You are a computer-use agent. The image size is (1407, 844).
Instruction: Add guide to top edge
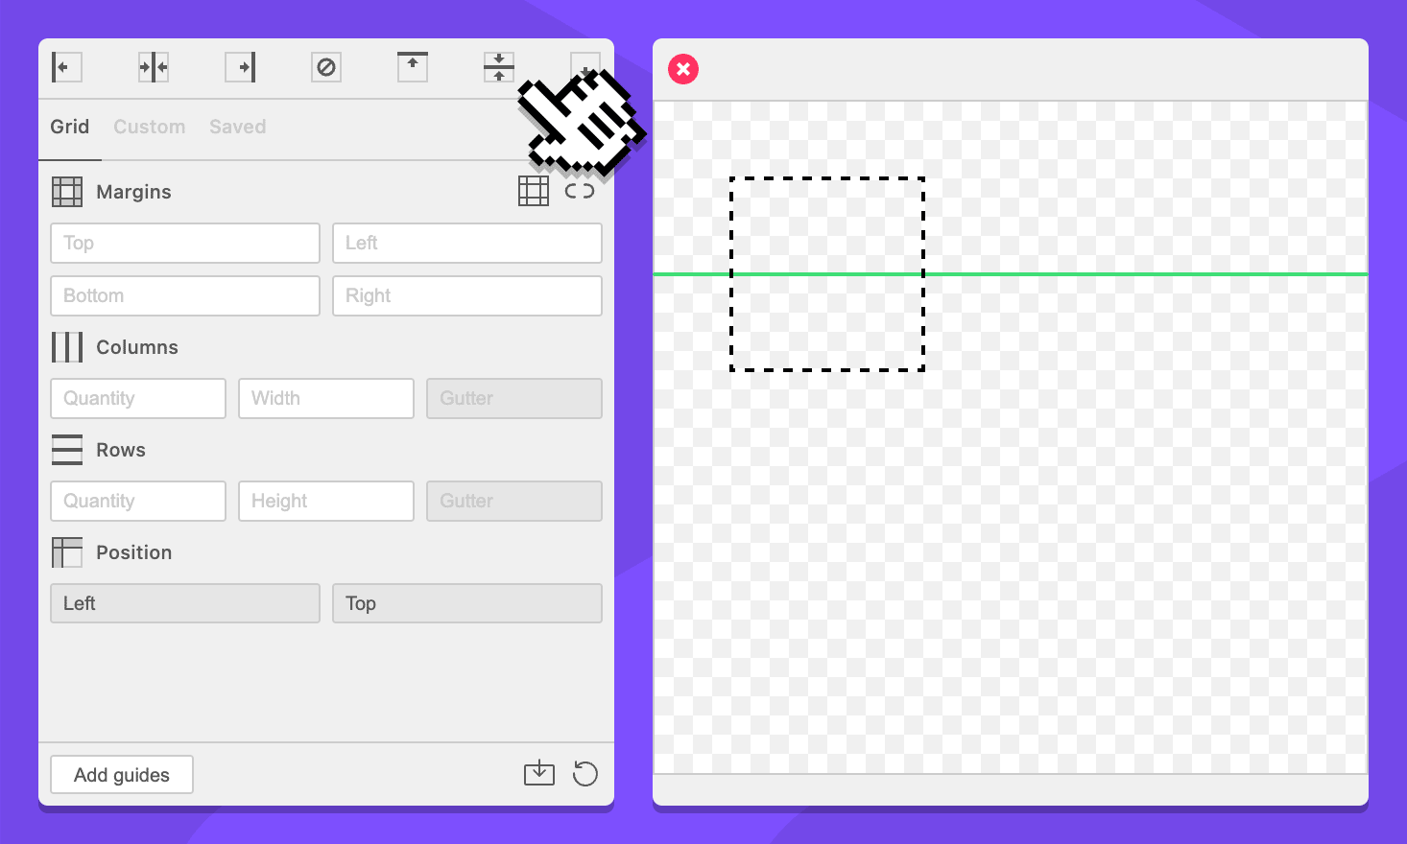[413, 67]
